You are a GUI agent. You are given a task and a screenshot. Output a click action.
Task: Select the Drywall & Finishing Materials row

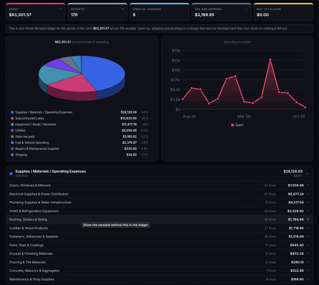(159, 254)
